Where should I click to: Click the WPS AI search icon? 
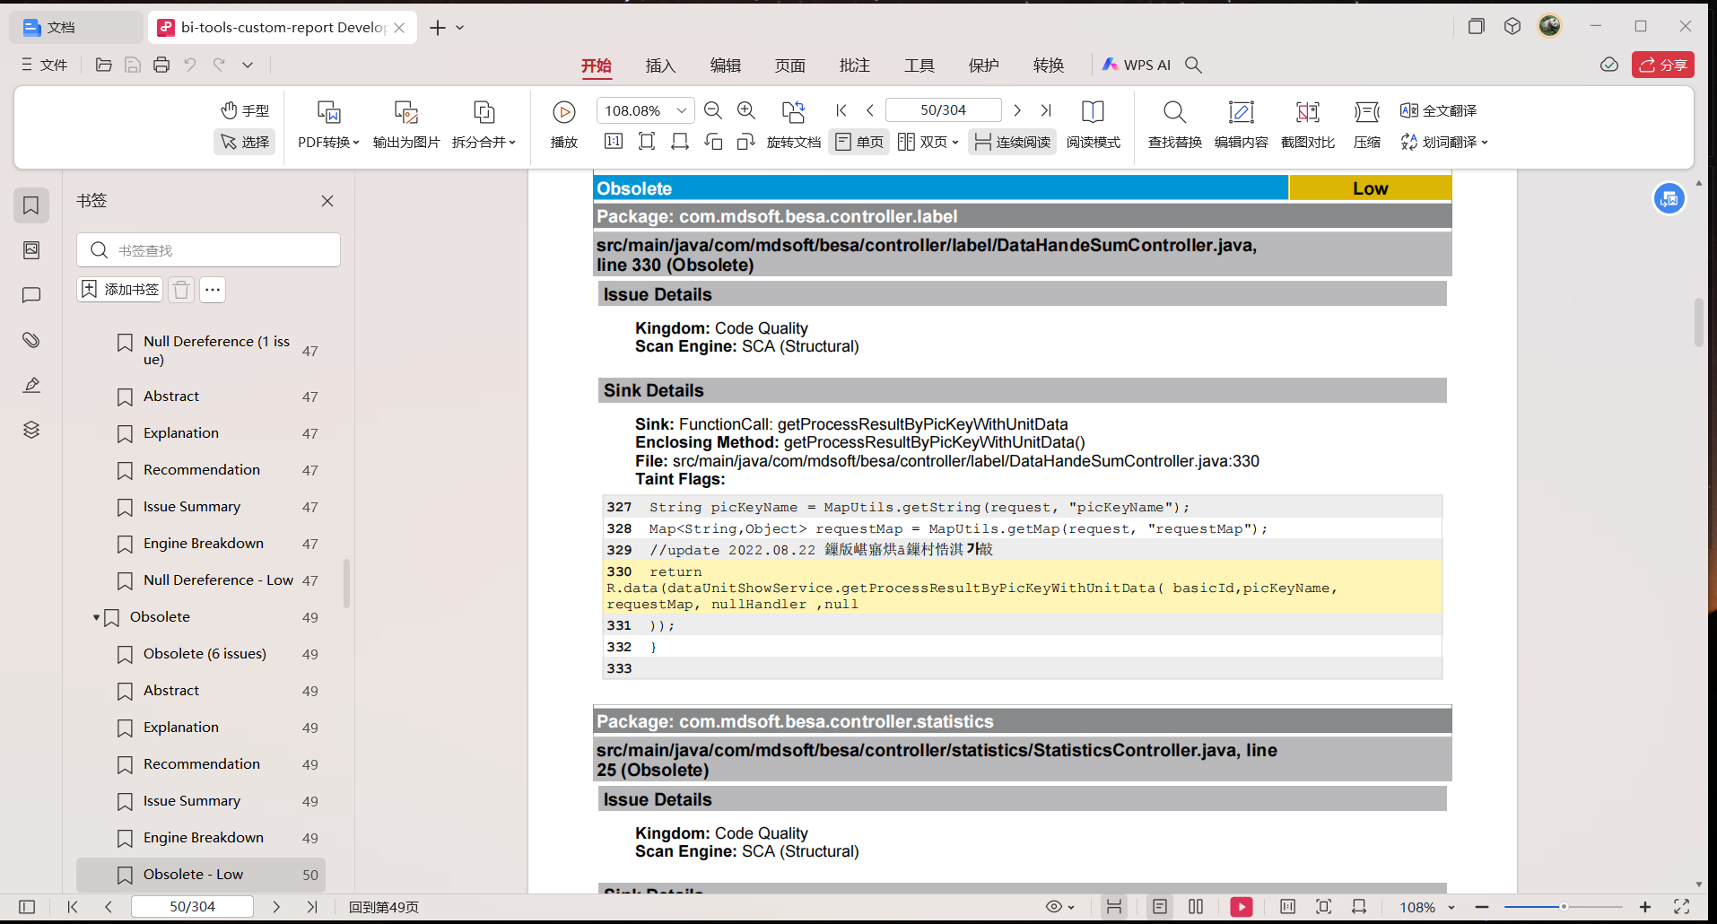point(1193,65)
